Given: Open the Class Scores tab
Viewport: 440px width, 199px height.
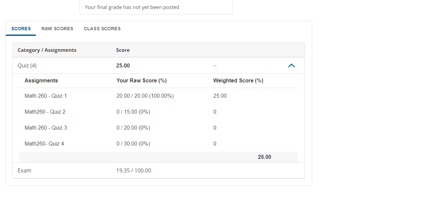Looking at the screenshot, I should tap(102, 29).
